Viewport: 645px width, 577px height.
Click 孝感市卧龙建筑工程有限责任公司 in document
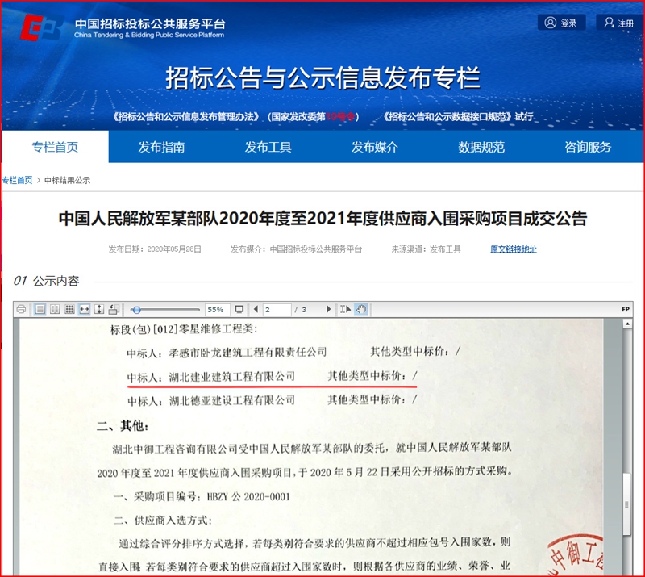pyautogui.click(x=248, y=352)
